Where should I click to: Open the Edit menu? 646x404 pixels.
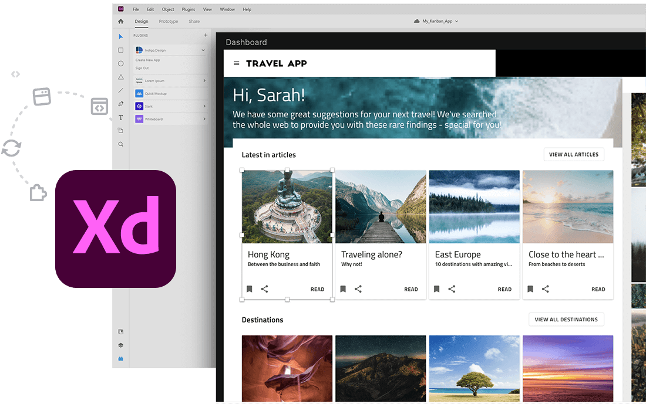click(150, 9)
